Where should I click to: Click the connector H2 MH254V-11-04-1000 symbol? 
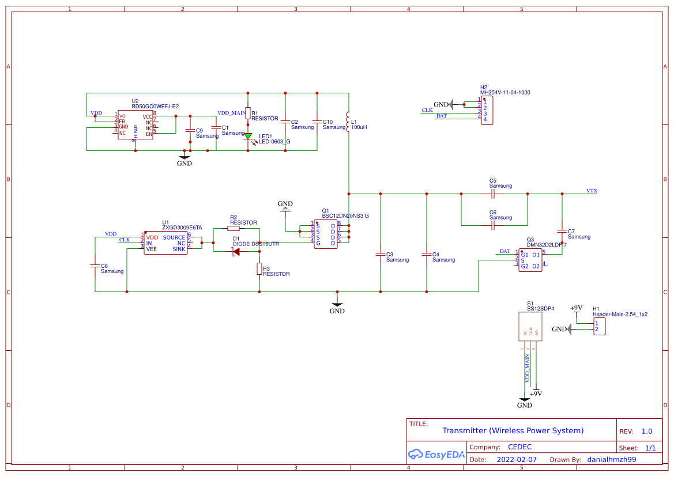pyautogui.click(x=487, y=110)
